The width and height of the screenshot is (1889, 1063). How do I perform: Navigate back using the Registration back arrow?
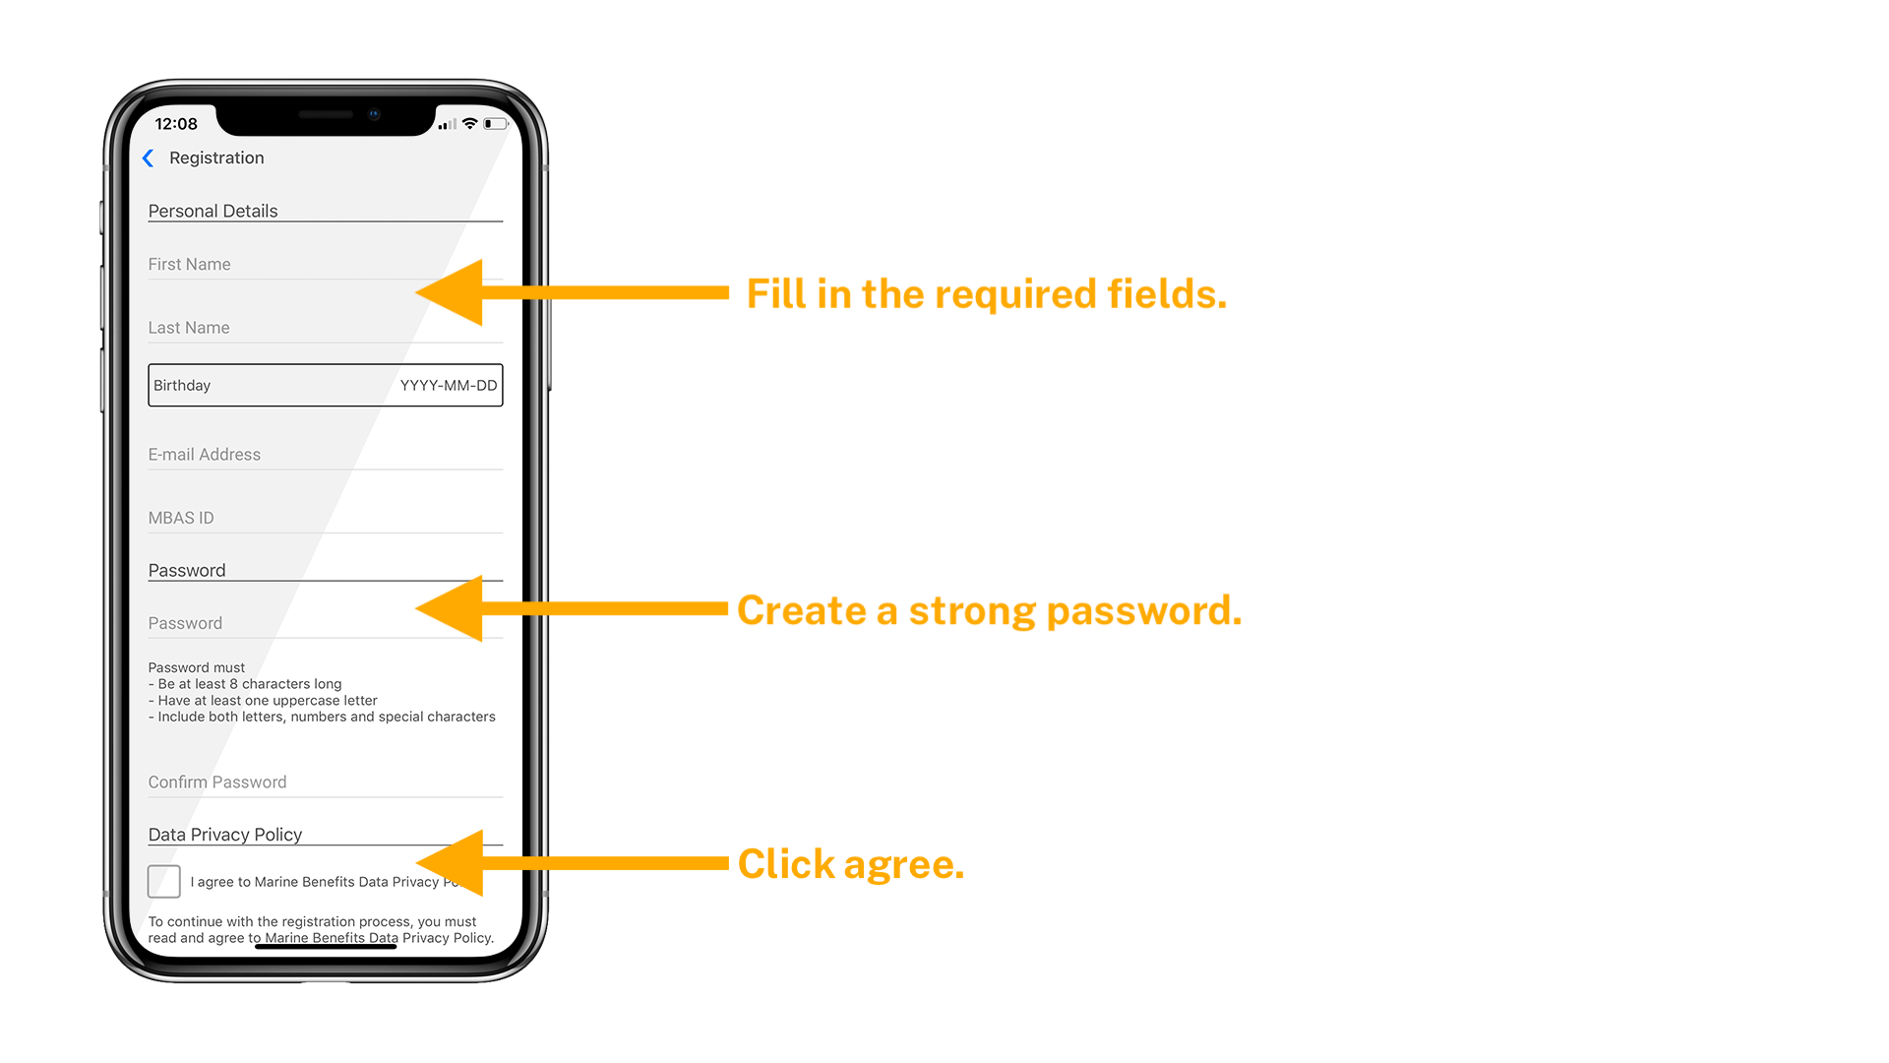pos(153,157)
